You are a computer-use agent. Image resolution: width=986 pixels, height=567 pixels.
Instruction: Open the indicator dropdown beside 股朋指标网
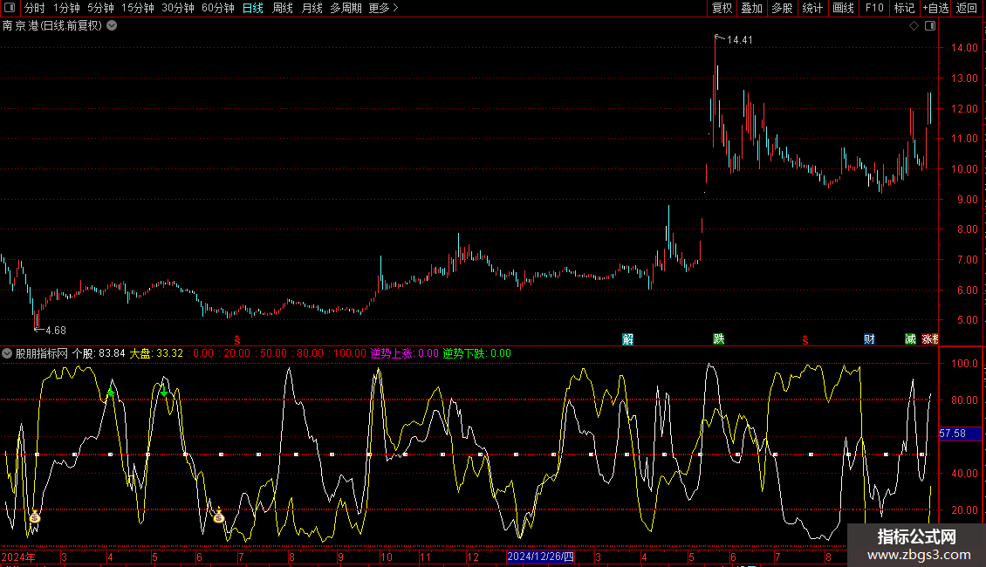click(7, 353)
